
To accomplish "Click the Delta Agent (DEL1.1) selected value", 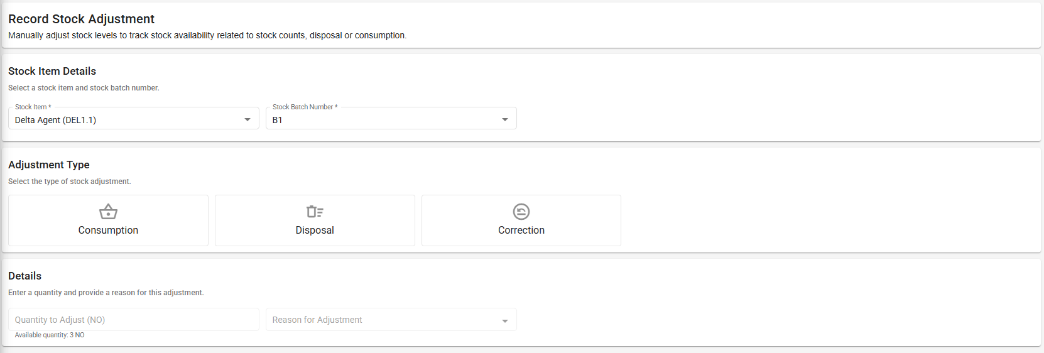I will 55,120.
